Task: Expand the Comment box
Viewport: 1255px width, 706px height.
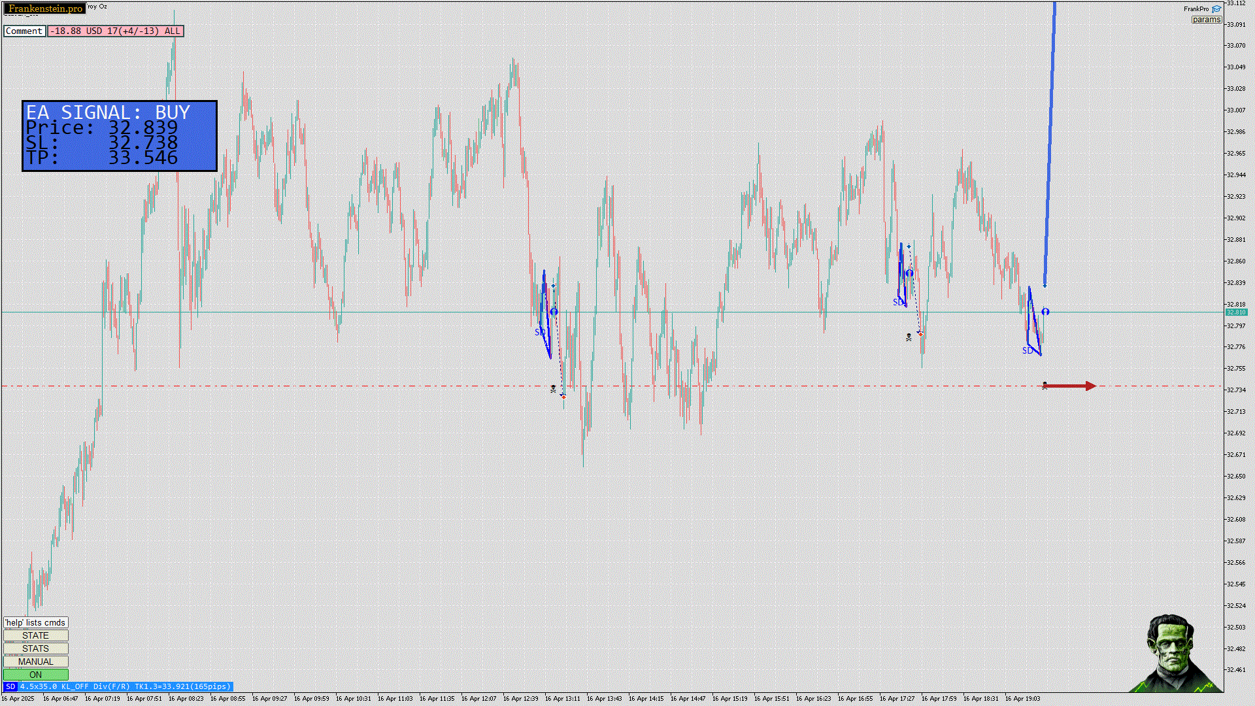Action: coord(24,31)
